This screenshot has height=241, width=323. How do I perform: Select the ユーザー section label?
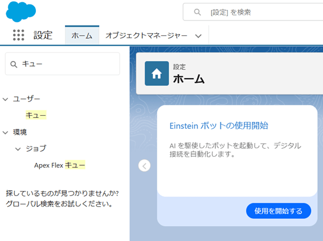[27, 99]
